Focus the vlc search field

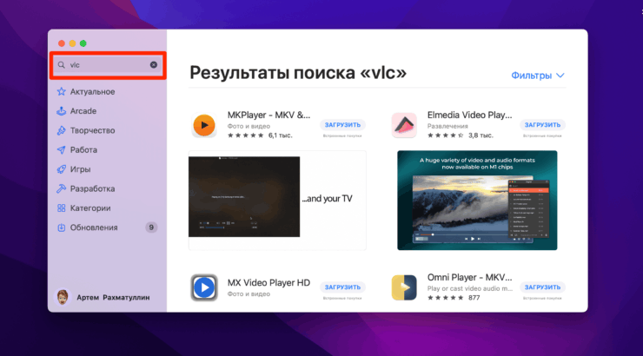pyautogui.click(x=108, y=65)
